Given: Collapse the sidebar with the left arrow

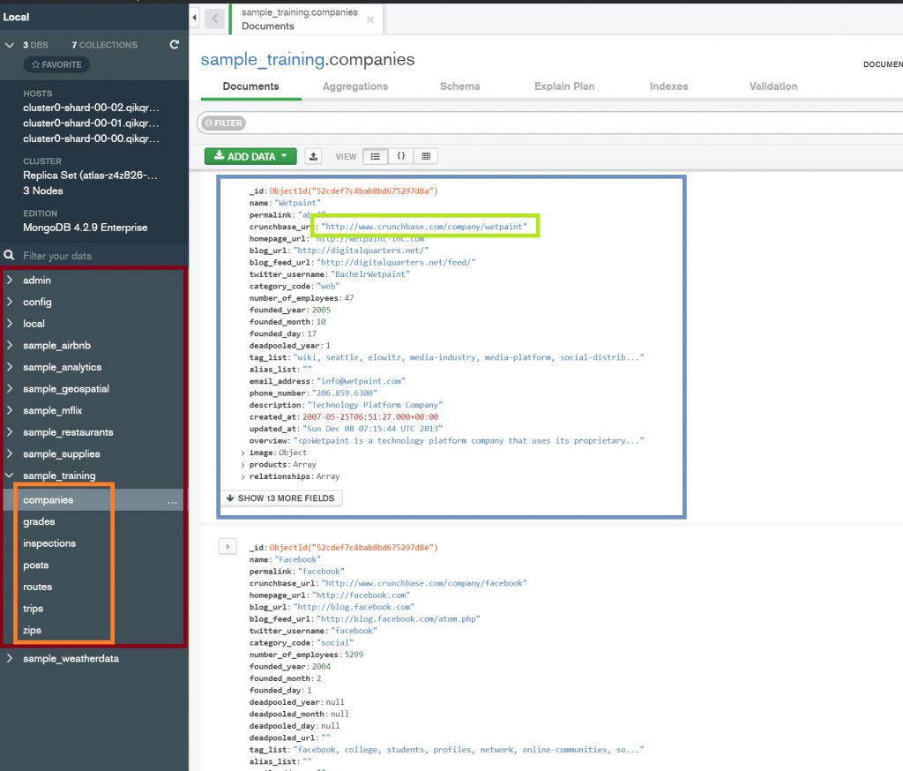Looking at the screenshot, I should pos(195,18).
